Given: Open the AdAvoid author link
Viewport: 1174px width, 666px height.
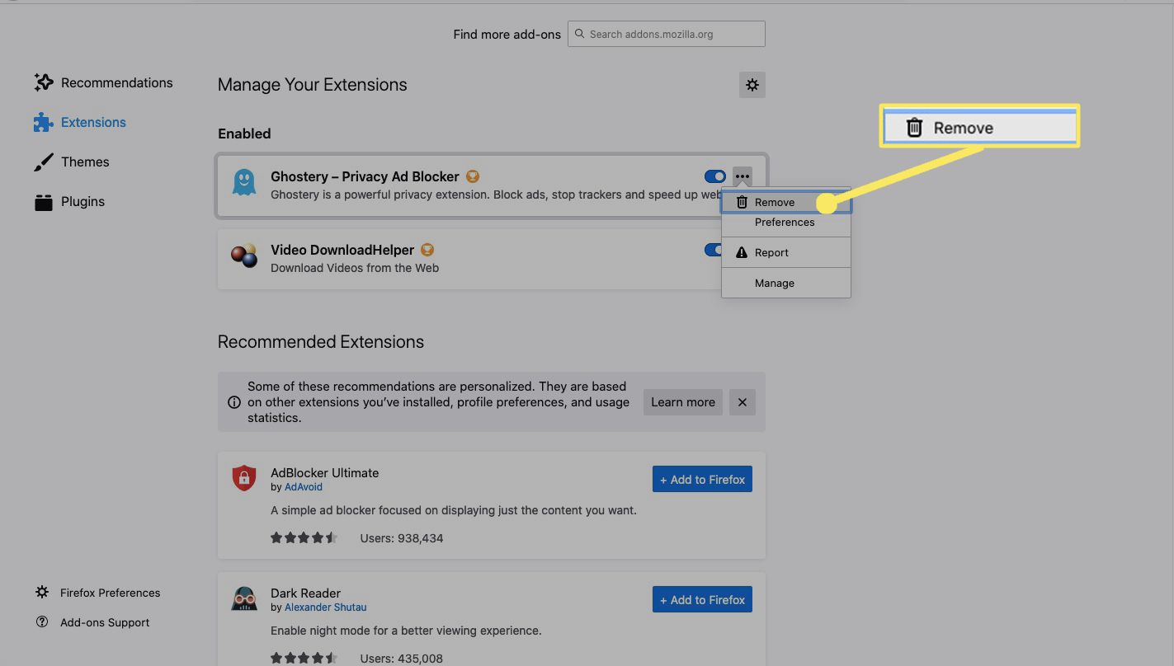Looking at the screenshot, I should 304,487.
